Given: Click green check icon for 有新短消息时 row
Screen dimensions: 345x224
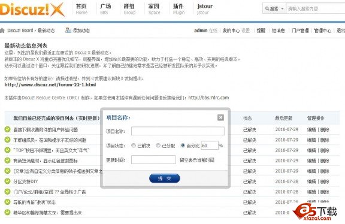Looking at the screenshot, I should click(7, 161).
